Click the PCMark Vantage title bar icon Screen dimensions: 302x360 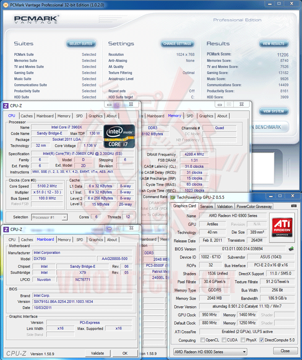pos(6,5)
